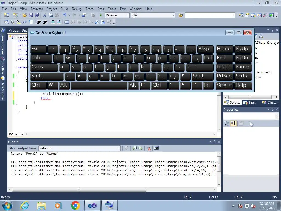Open the Release configuration dropdown
Screen dimensions: 281x211
point(128,15)
